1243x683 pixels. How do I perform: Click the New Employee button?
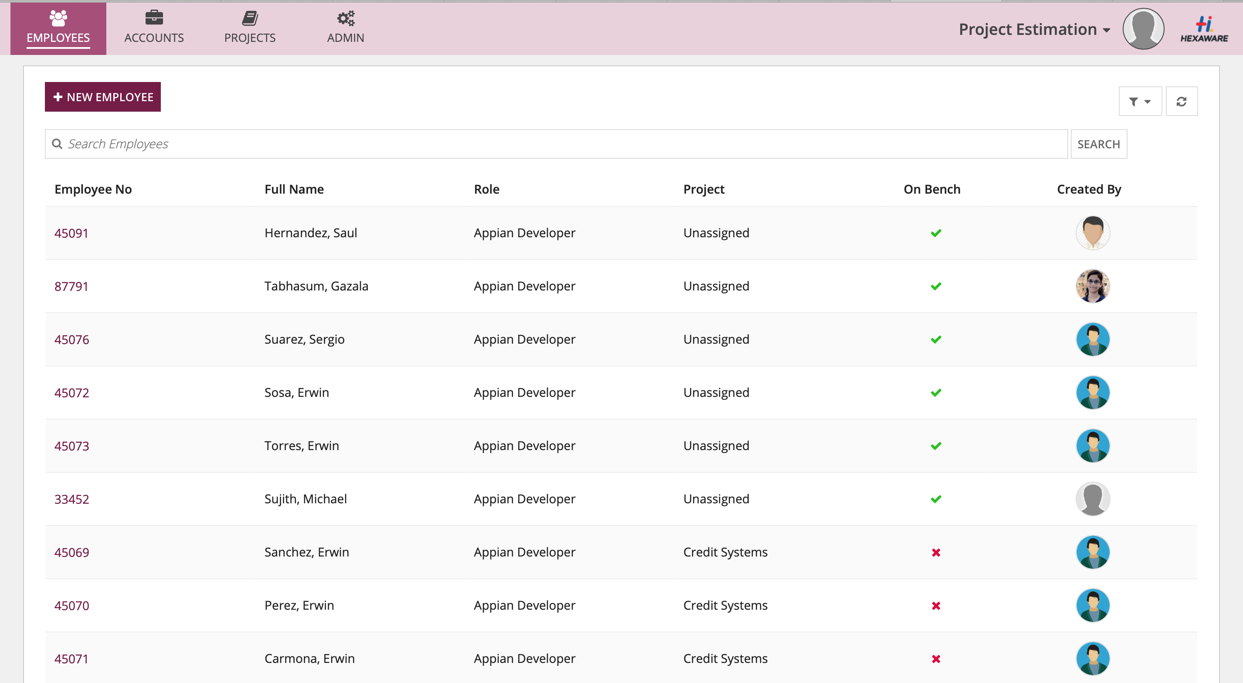103,97
